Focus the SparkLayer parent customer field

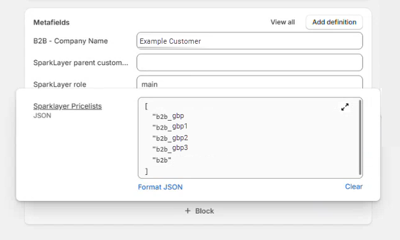click(x=249, y=63)
